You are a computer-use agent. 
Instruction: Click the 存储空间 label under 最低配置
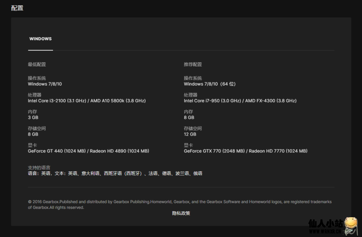pyautogui.click(x=37, y=129)
